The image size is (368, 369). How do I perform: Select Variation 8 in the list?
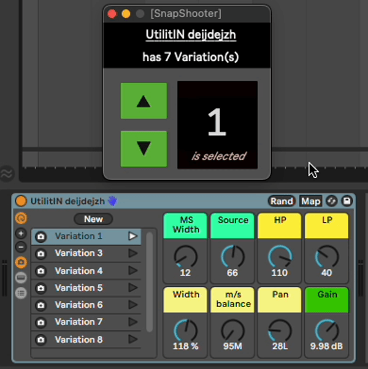tap(79, 339)
